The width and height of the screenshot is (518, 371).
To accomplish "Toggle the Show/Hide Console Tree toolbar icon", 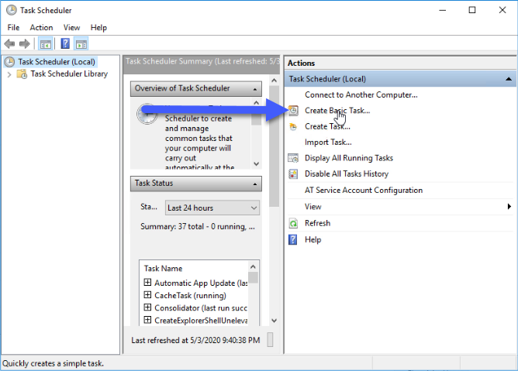I will pyautogui.click(x=46, y=44).
